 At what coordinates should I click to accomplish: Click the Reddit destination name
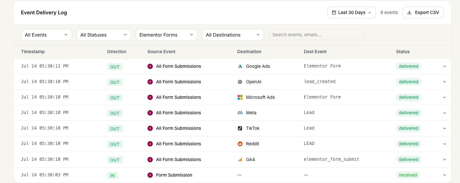pyautogui.click(x=253, y=144)
